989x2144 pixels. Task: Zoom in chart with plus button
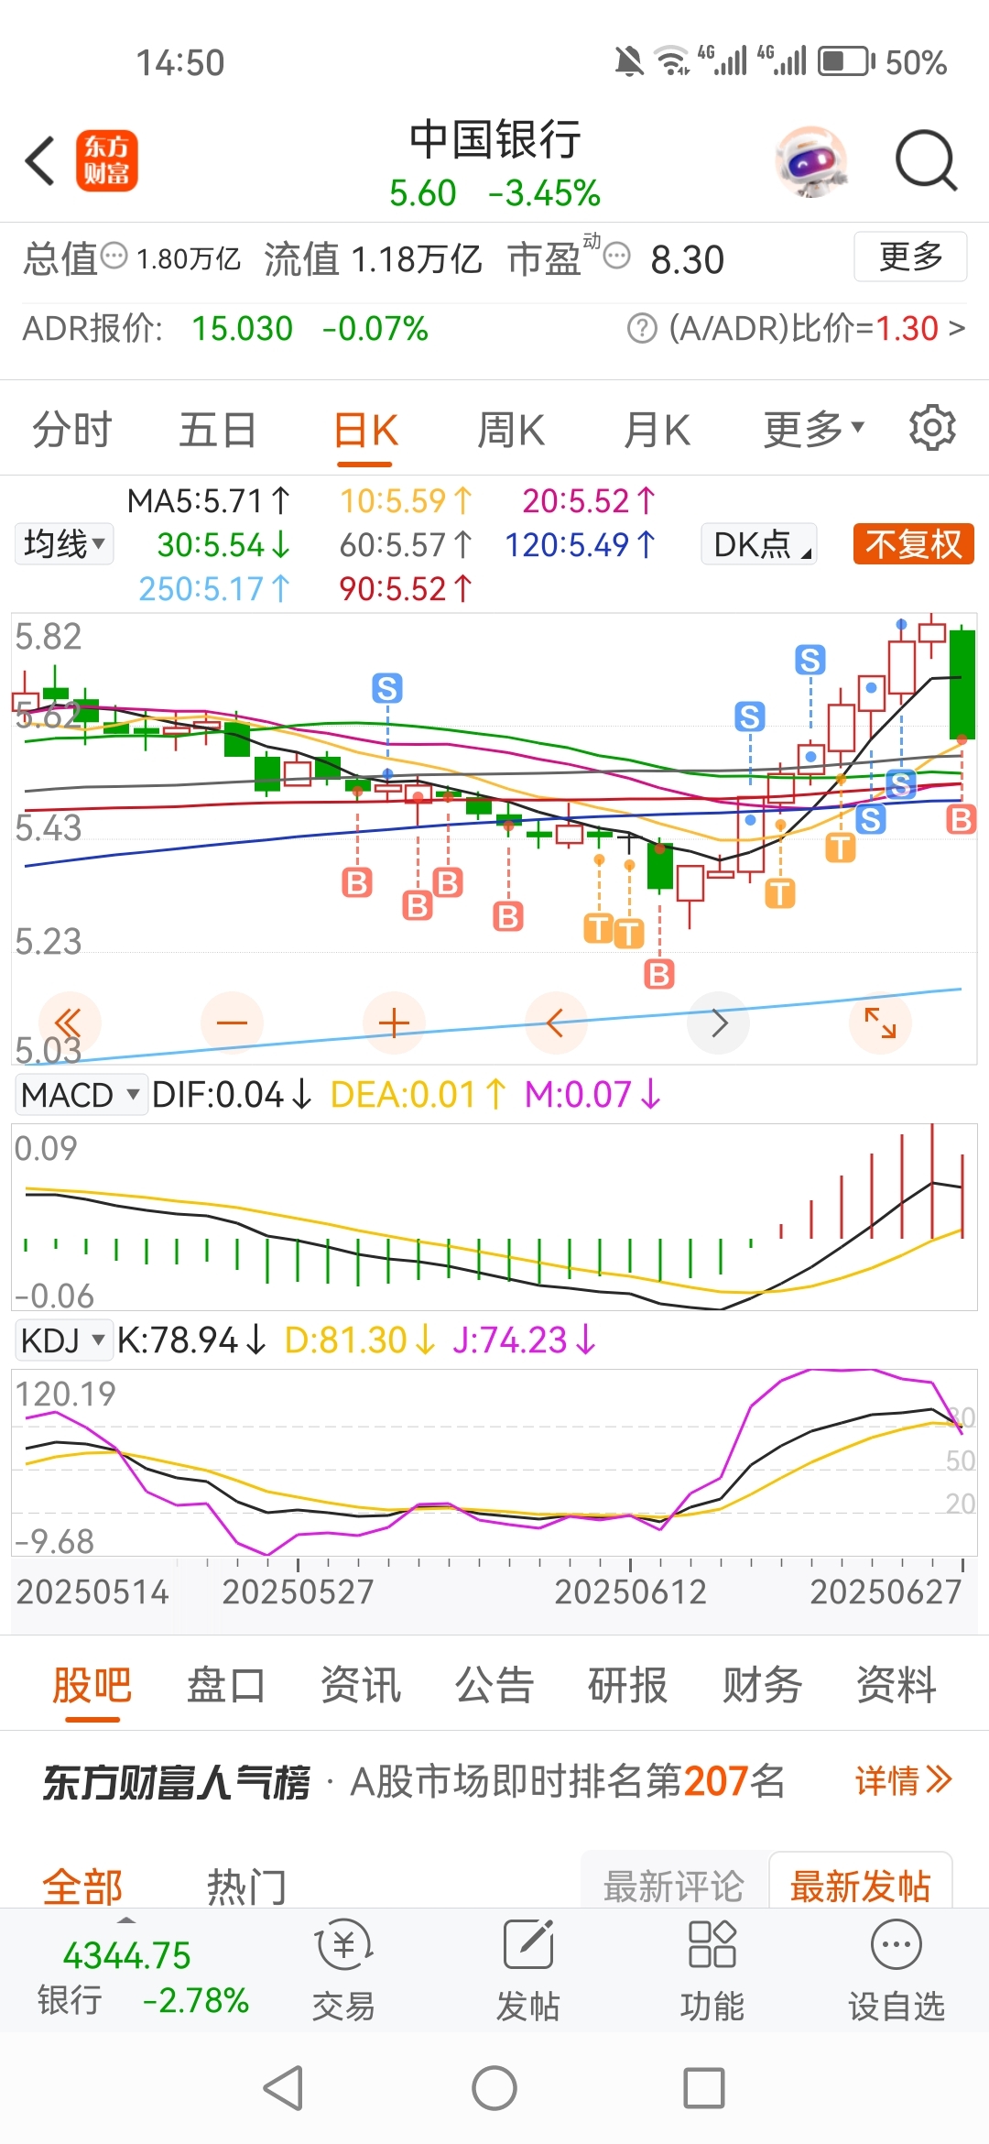click(x=394, y=1023)
